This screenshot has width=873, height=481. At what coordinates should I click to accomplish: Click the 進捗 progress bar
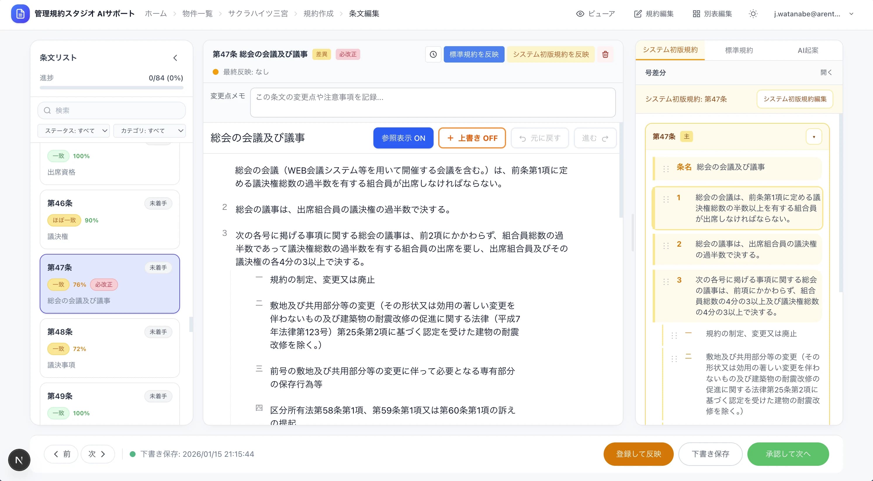112,88
